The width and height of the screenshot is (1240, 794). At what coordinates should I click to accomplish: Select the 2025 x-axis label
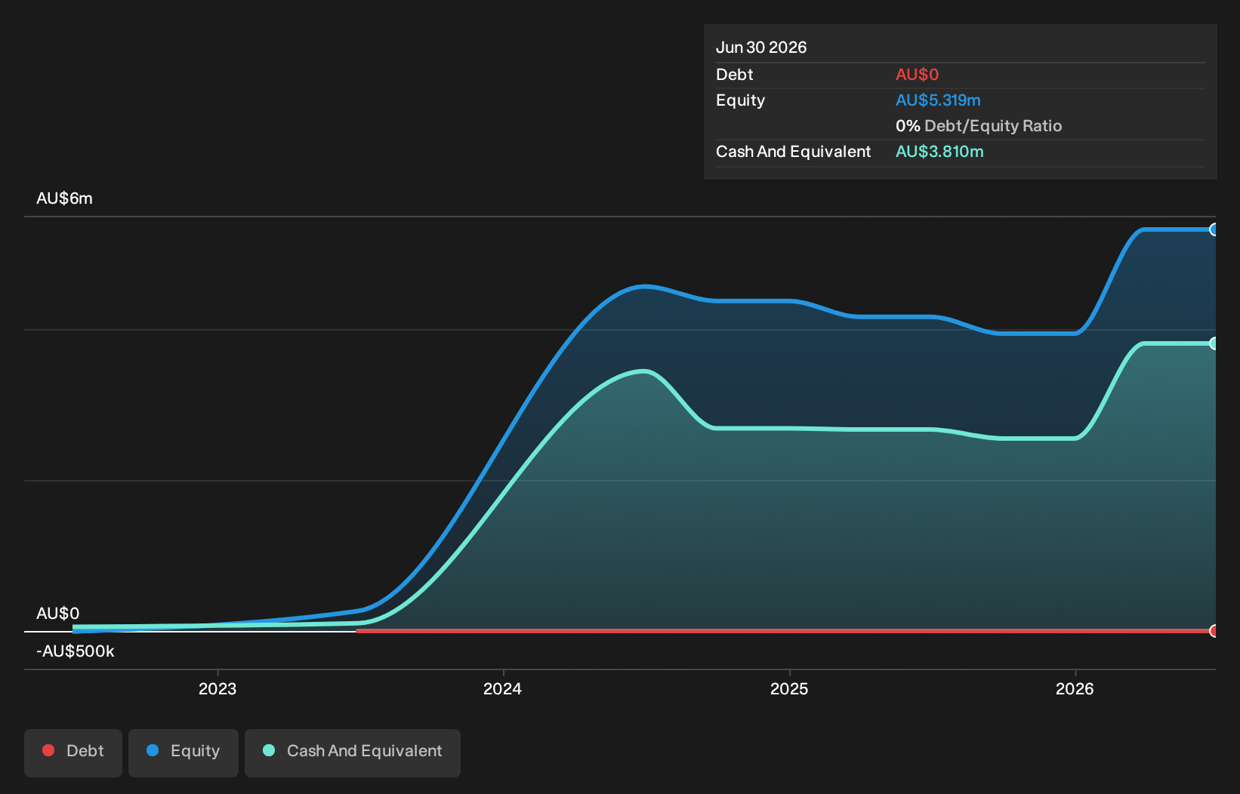tap(789, 688)
